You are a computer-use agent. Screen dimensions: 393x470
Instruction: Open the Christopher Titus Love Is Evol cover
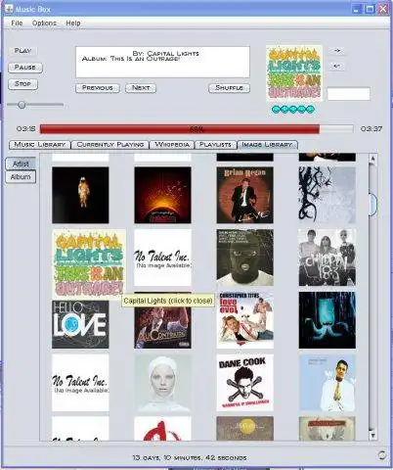click(x=245, y=320)
